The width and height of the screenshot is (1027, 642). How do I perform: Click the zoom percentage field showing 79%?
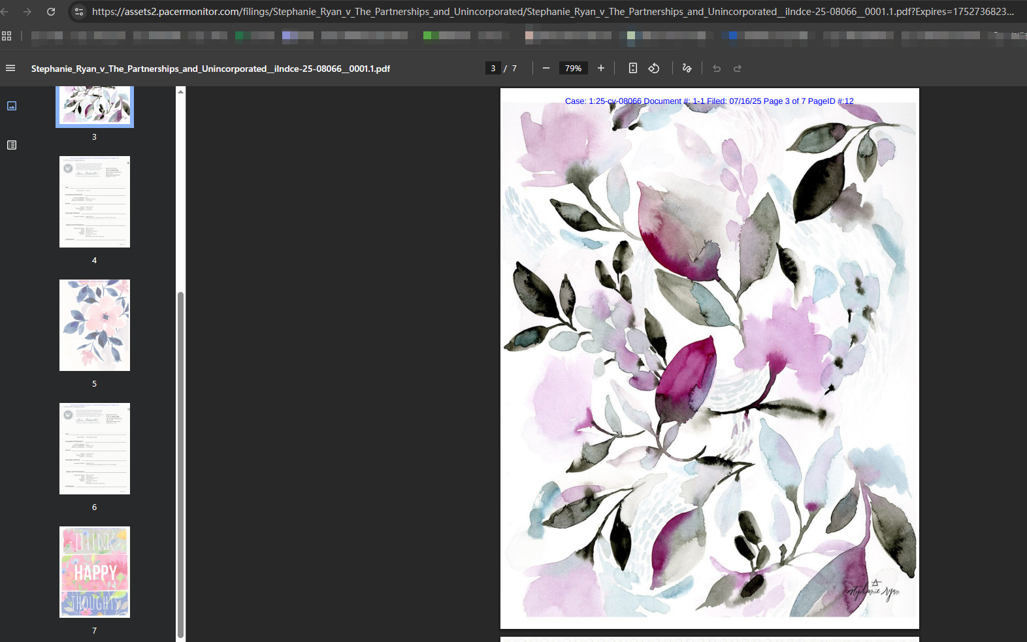click(x=573, y=68)
